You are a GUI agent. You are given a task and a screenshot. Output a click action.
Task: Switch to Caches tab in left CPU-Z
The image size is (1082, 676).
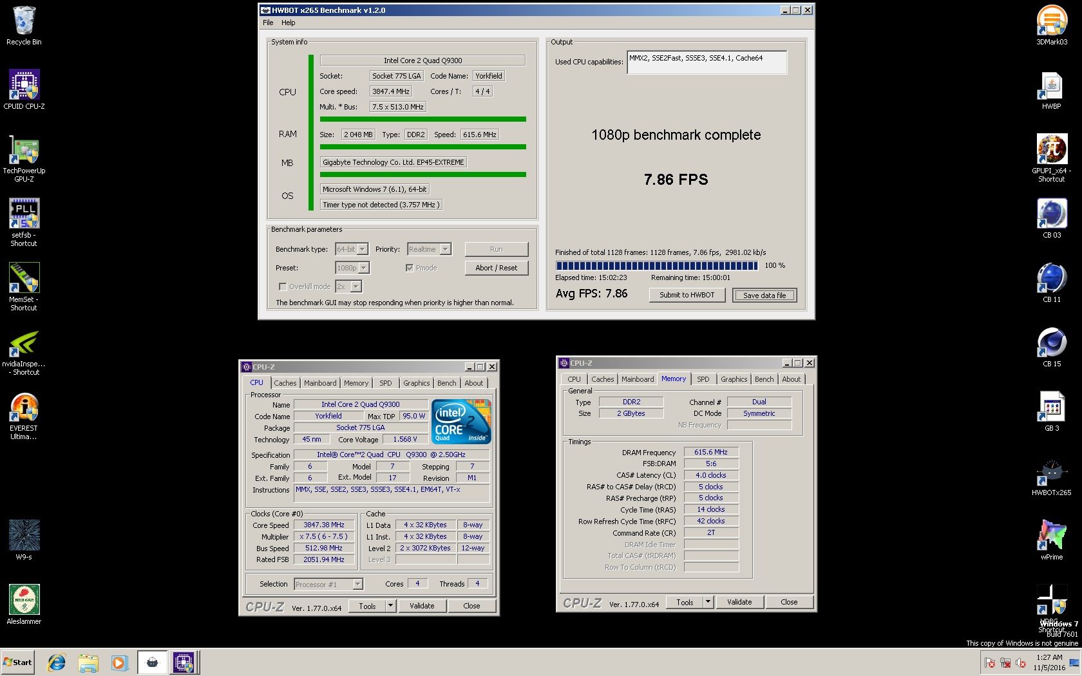(x=285, y=383)
